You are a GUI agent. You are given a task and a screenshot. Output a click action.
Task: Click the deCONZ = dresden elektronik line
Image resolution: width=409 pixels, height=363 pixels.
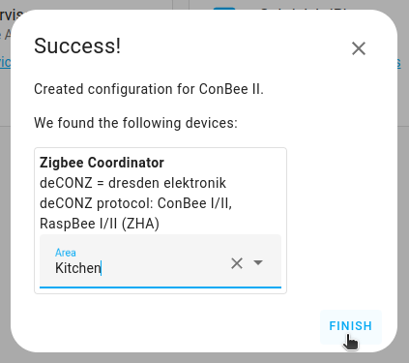click(x=132, y=183)
